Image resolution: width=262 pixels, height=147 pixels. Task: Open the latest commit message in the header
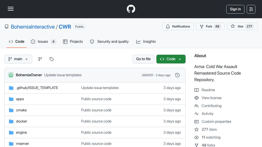63,75
